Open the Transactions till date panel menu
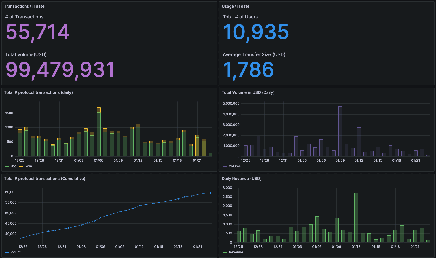The image size is (436, 258). click(24, 6)
